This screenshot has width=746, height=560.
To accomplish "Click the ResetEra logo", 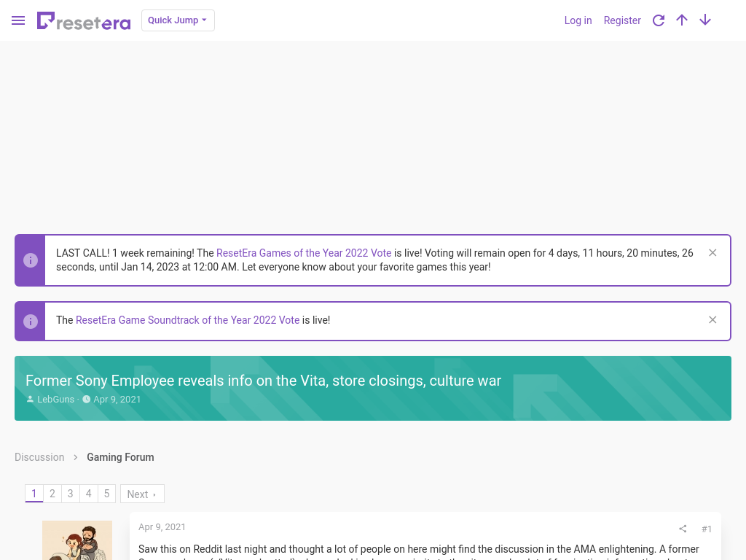I will pyautogui.click(x=84, y=20).
